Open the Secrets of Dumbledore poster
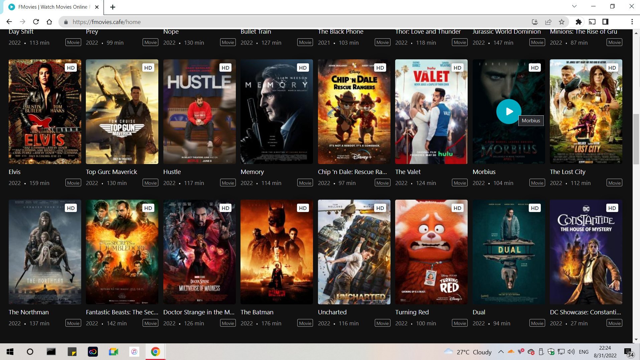 [x=122, y=252]
